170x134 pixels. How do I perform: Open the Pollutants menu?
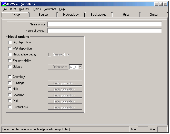coord(50,9)
